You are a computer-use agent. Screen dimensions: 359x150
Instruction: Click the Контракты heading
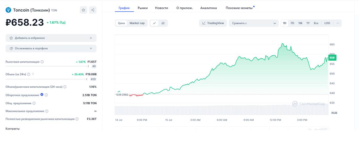pos(13,129)
